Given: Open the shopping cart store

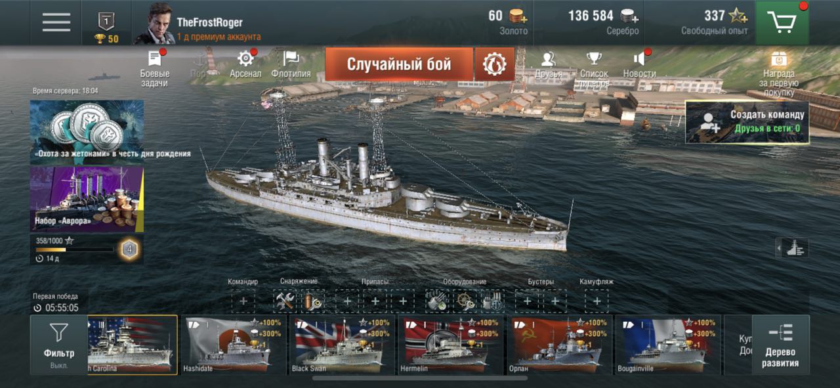Looking at the screenshot, I should coord(782,23).
